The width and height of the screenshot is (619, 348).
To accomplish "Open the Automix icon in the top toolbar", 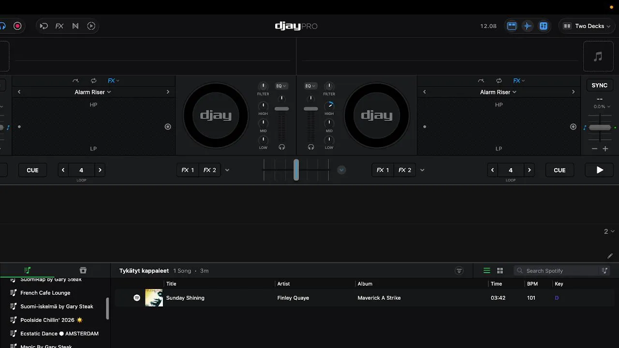I will (x=44, y=26).
